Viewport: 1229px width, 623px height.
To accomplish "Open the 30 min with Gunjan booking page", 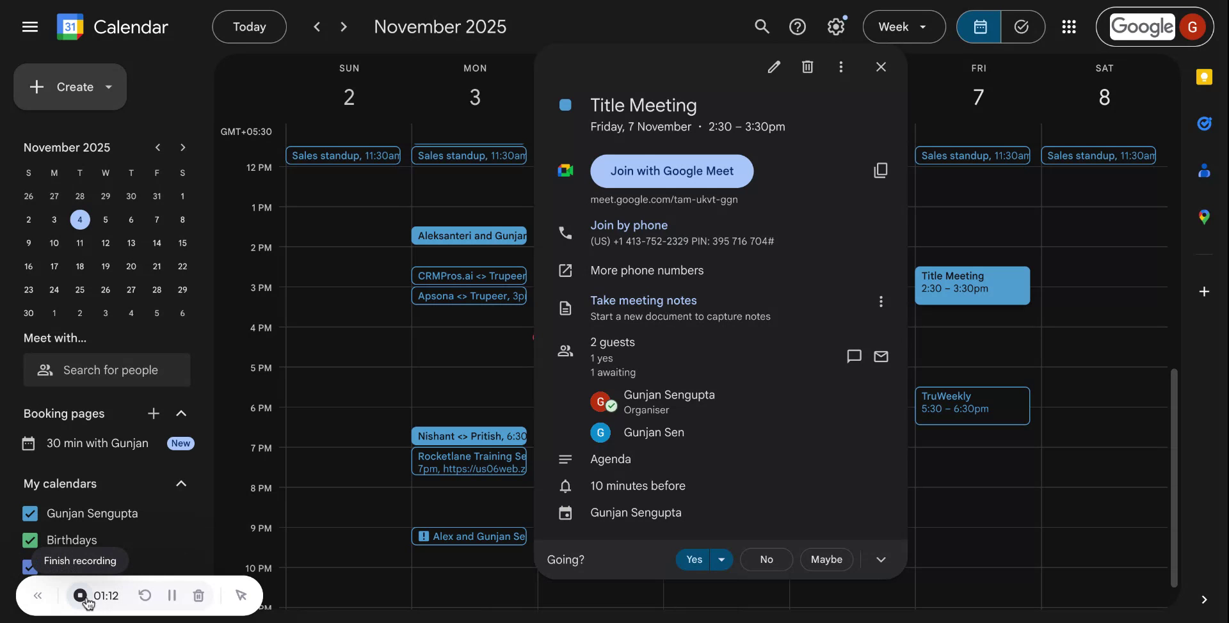I will point(96,443).
